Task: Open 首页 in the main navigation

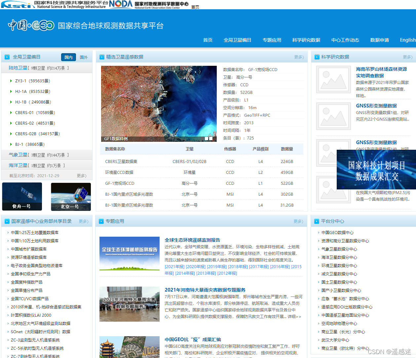Action: click(x=208, y=40)
